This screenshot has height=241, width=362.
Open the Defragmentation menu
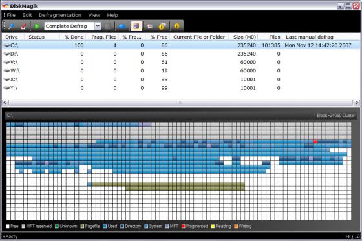tap(60, 15)
